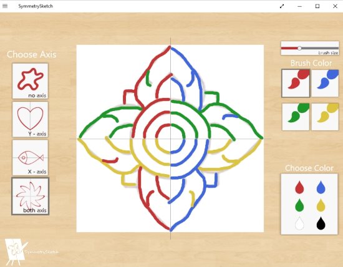
Task: Choose the black color drop
Action: tap(321, 223)
